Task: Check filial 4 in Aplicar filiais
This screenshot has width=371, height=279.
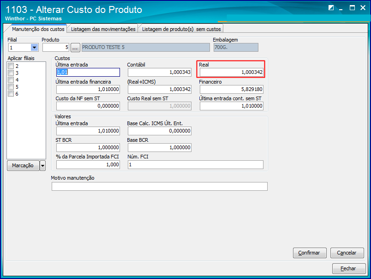Action: click(11, 79)
